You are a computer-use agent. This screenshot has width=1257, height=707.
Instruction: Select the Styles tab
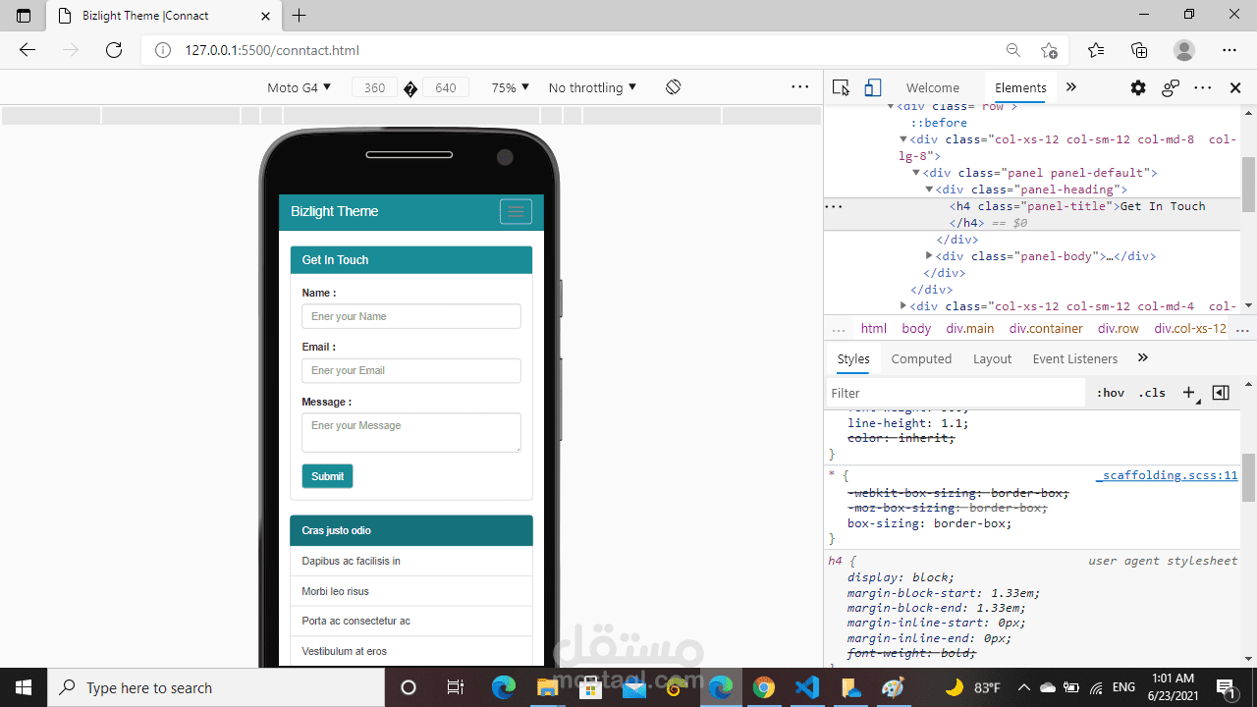(853, 358)
